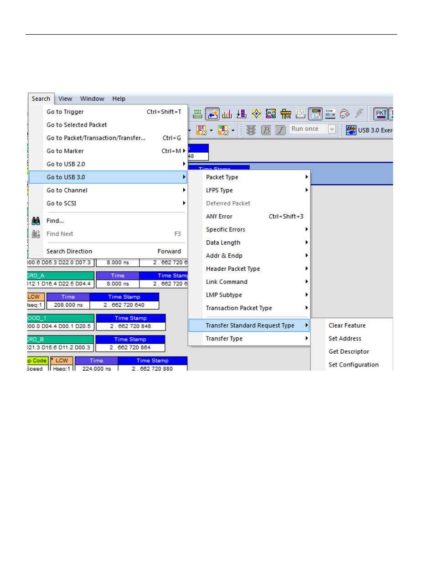Click the USB 3.0 Exerciser icon

[351, 130]
